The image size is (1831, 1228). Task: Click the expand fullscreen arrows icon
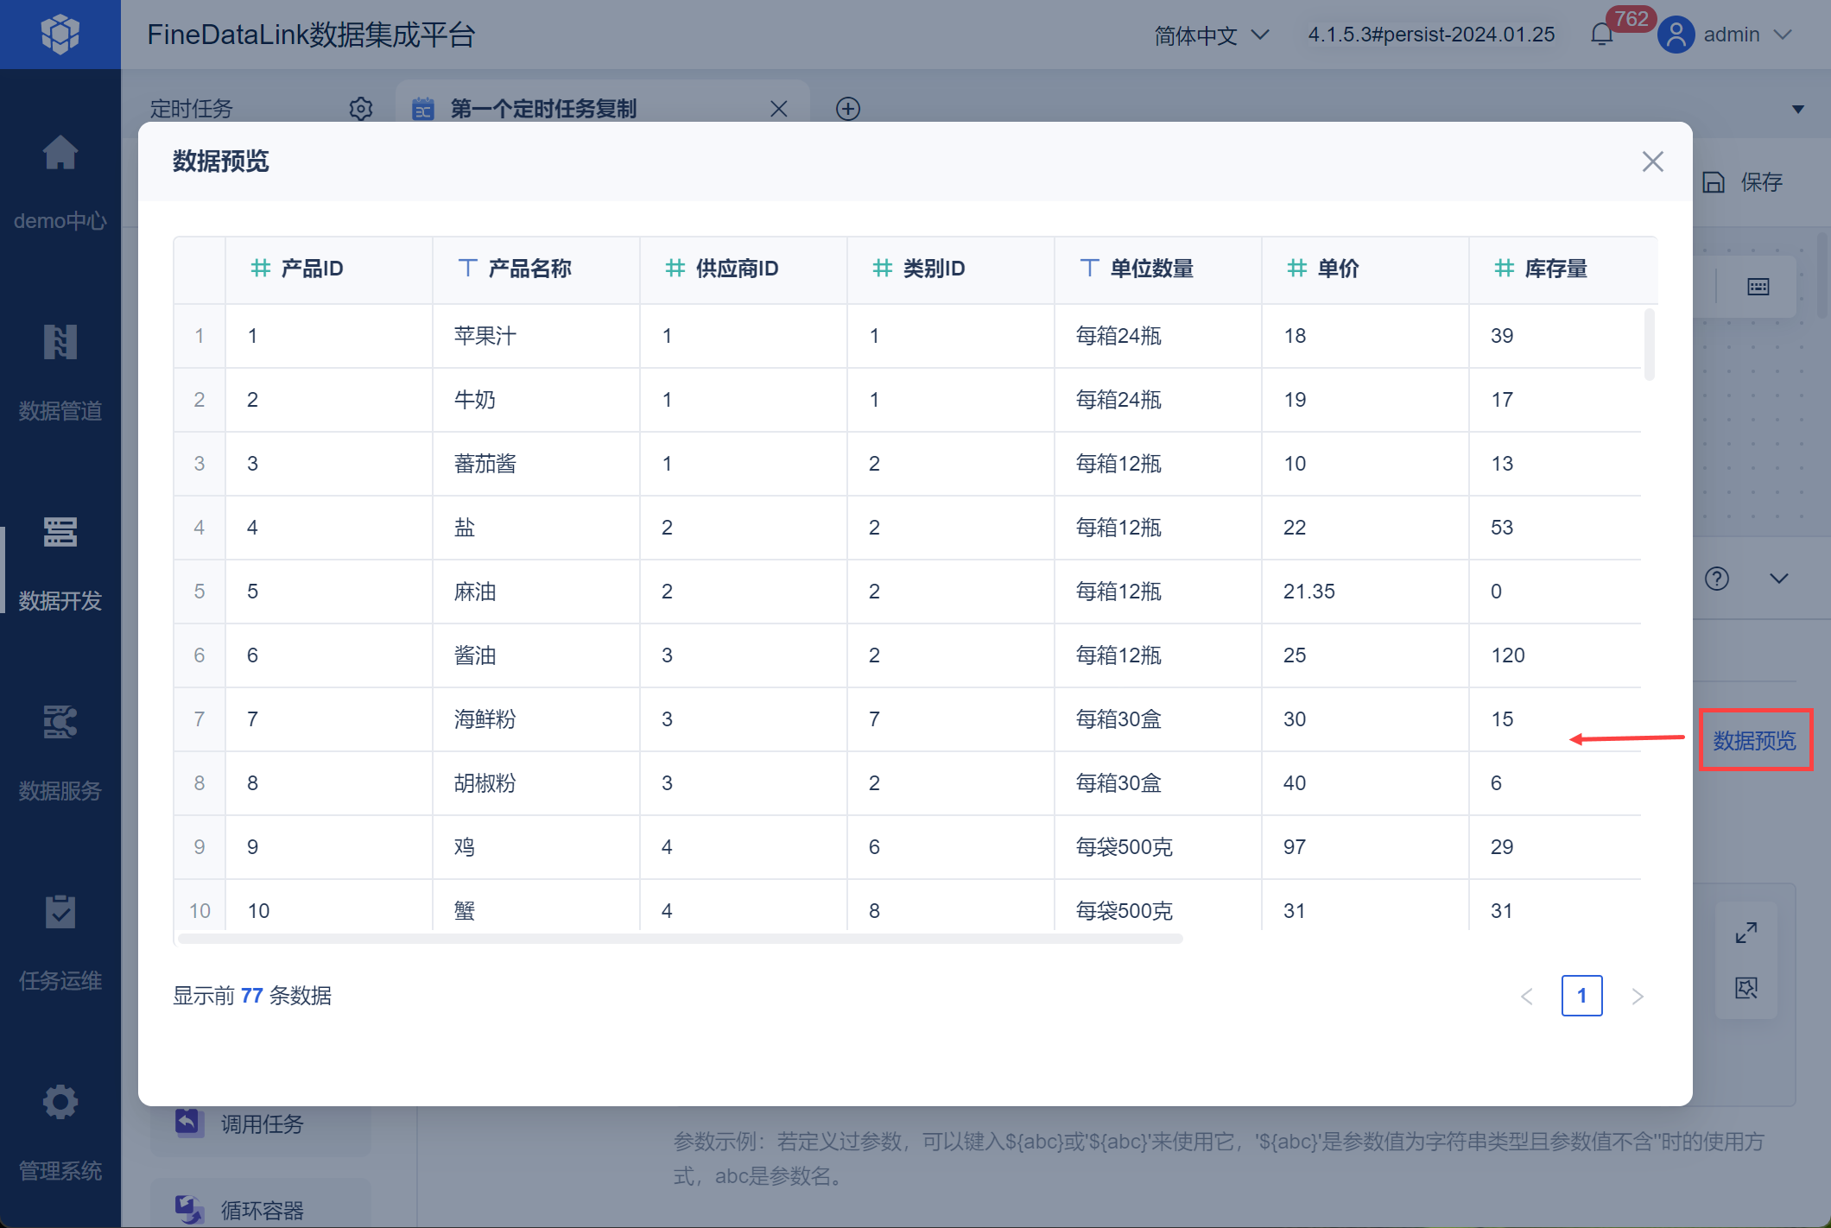tap(1745, 934)
